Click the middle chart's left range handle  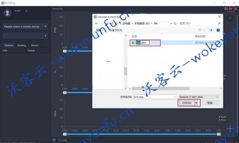coord(65,93)
